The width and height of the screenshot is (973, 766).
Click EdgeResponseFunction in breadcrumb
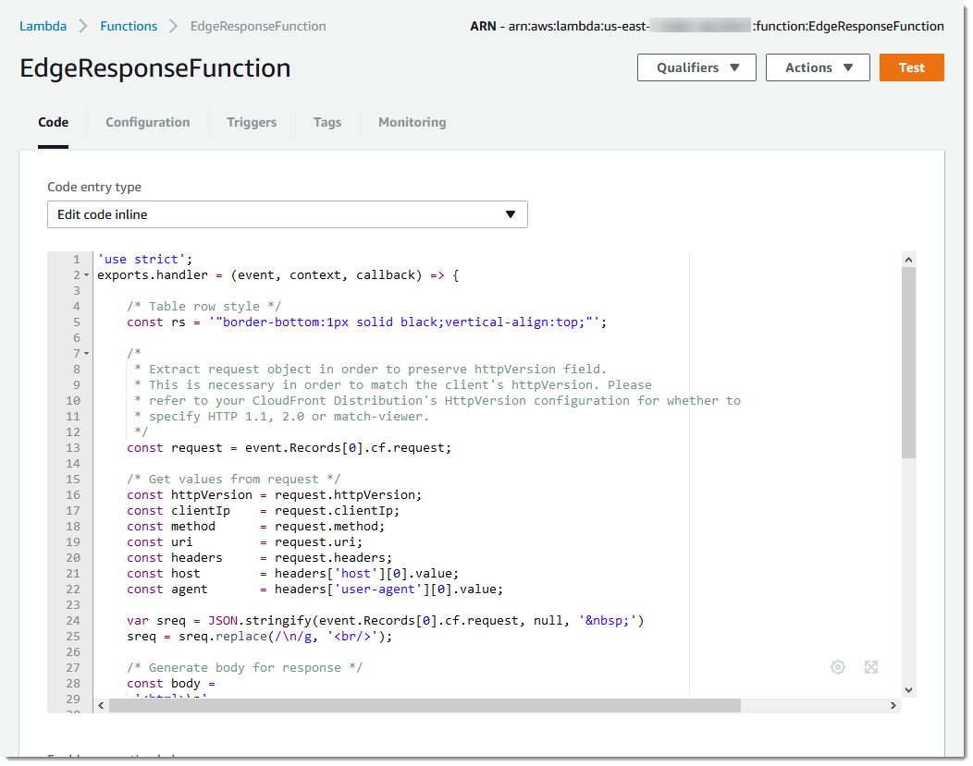(x=258, y=26)
